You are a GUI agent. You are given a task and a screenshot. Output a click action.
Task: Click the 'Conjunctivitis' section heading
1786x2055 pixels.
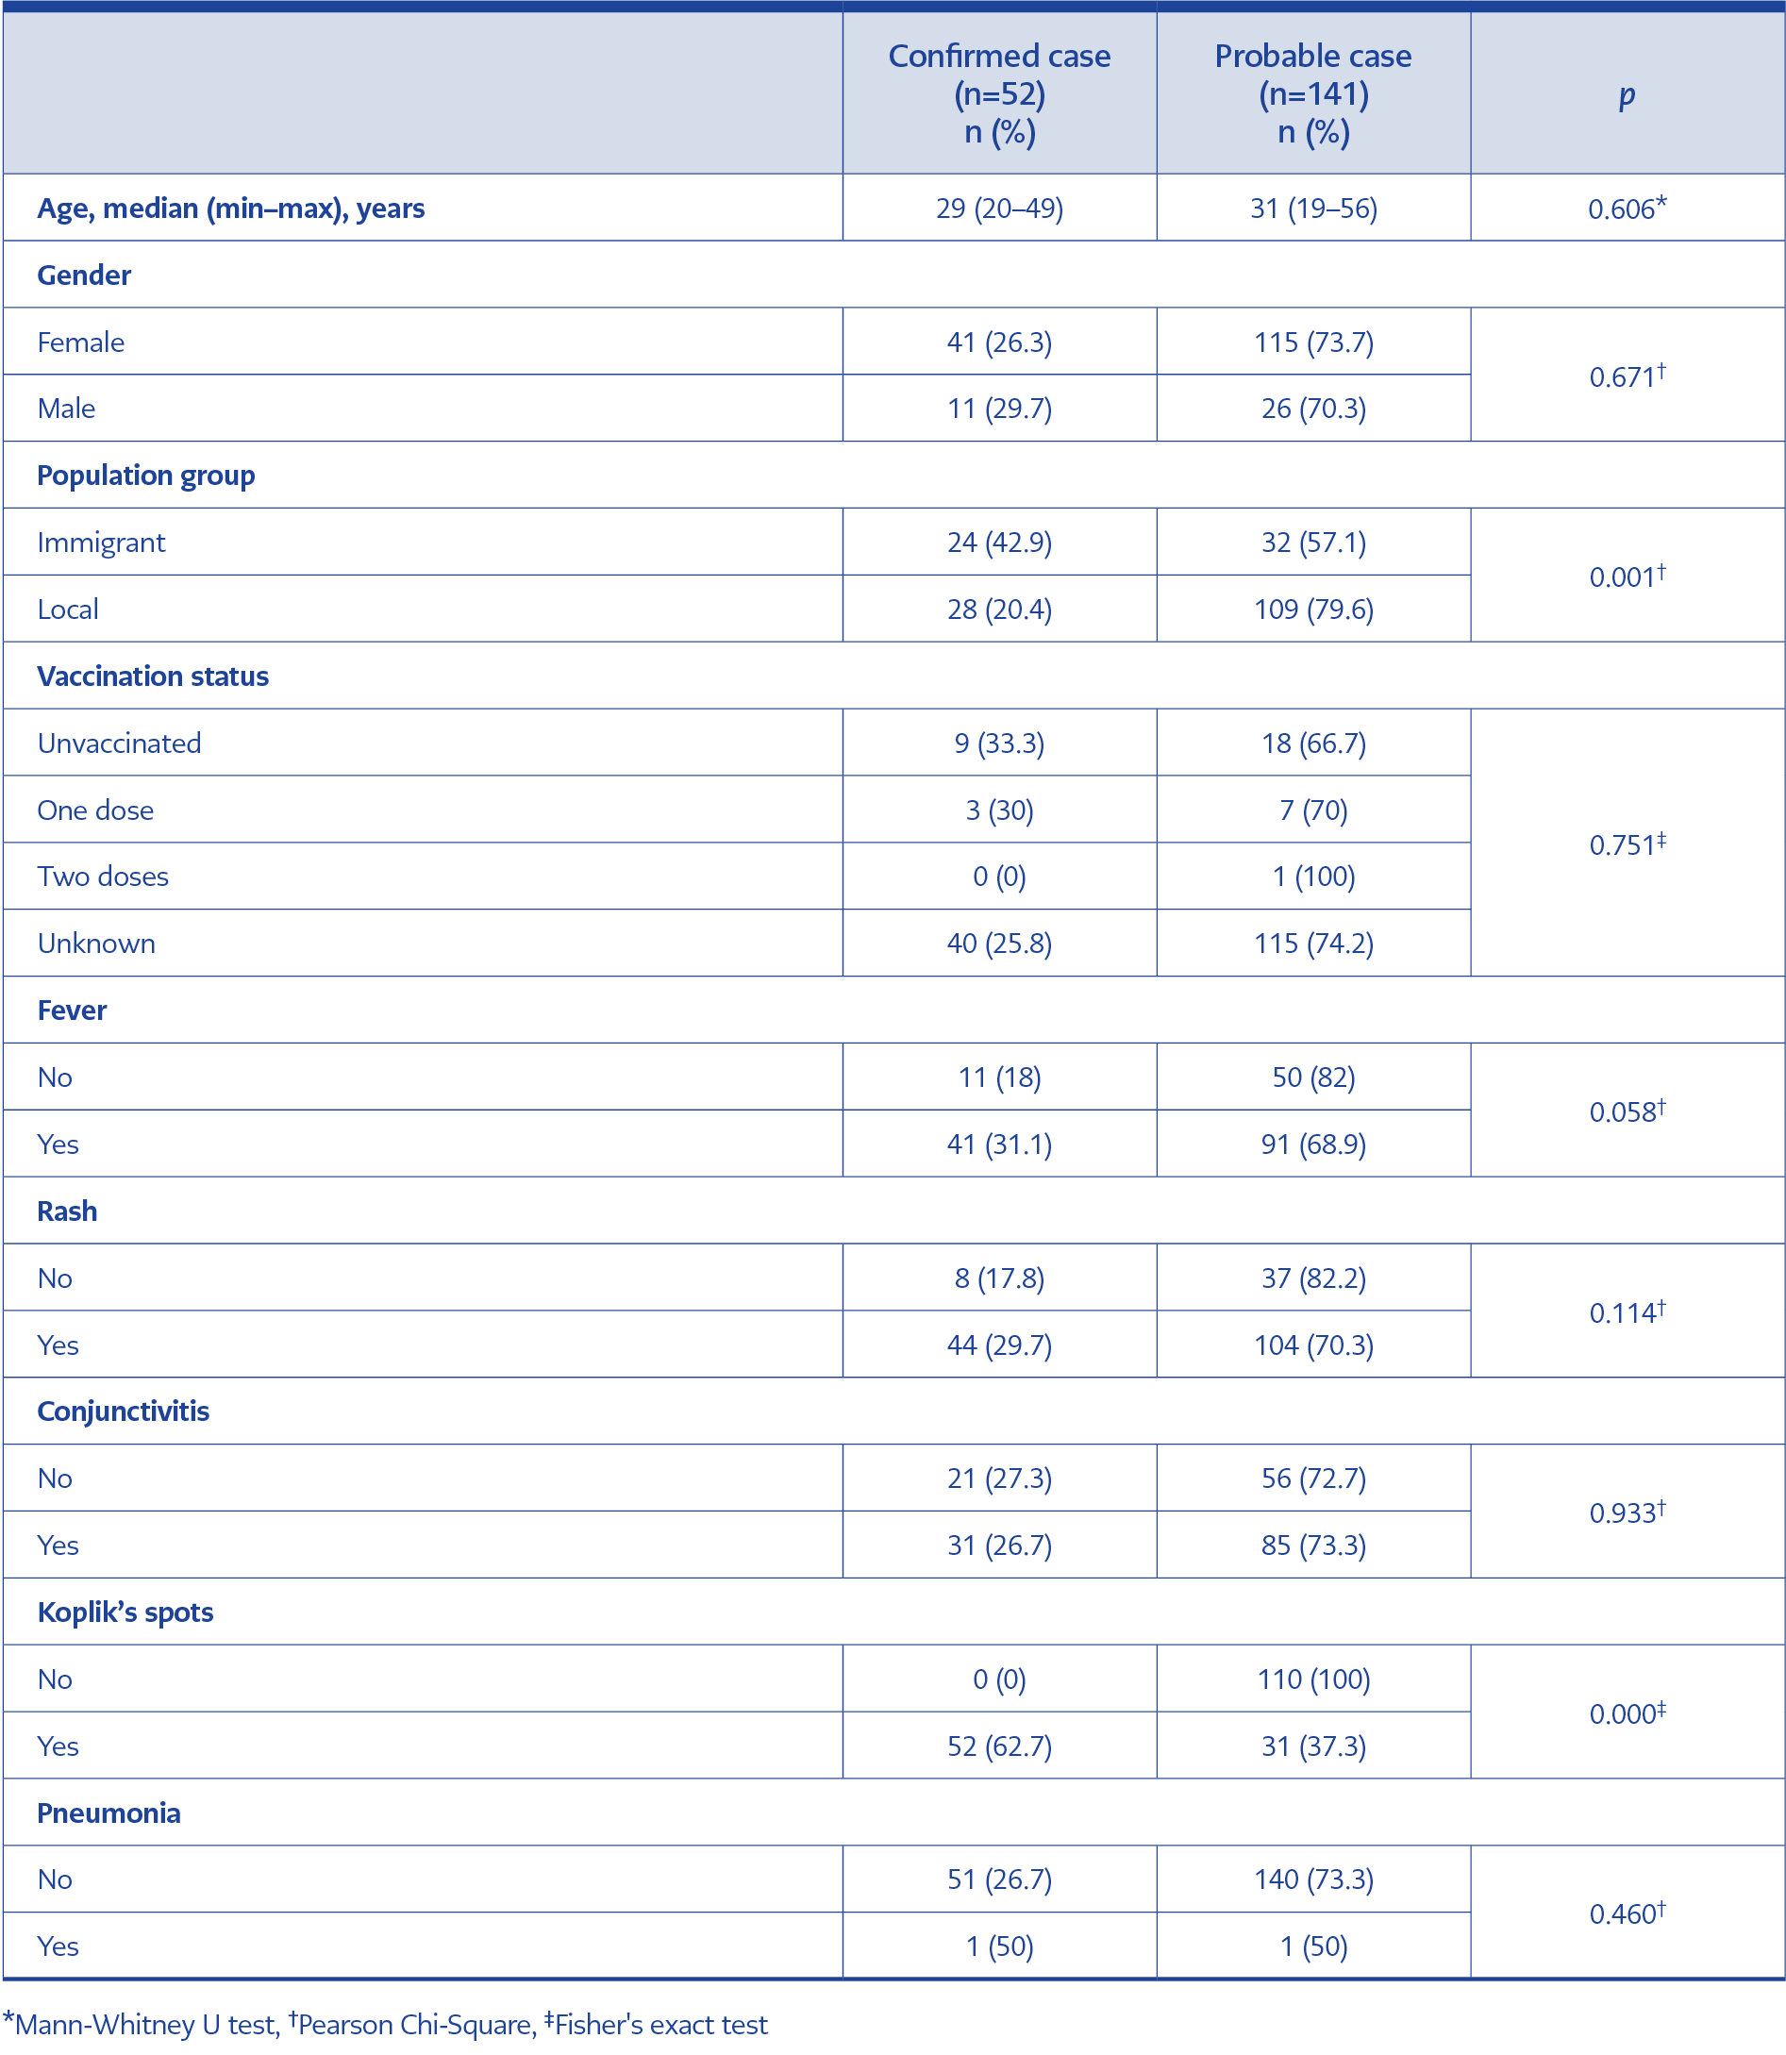point(123,1412)
